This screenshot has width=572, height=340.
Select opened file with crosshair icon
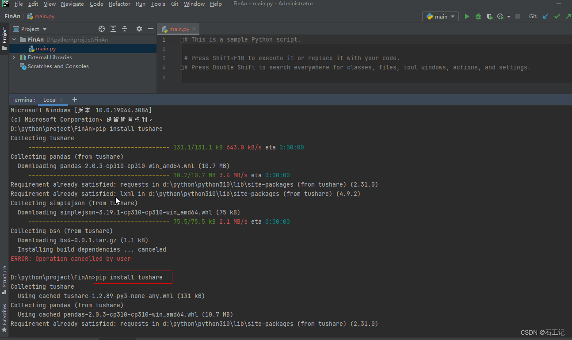pyautogui.click(x=102, y=29)
